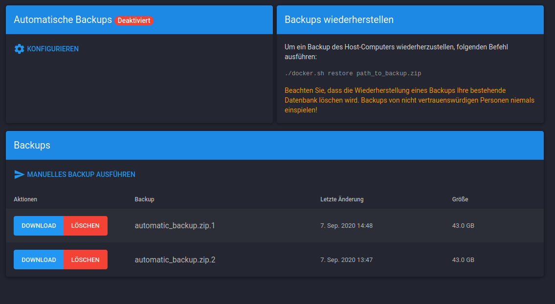Click the 43.0 GB size of automatic_backup.zip.1
This screenshot has height=304, width=555.
pyautogui.click(x=463, y=226)
